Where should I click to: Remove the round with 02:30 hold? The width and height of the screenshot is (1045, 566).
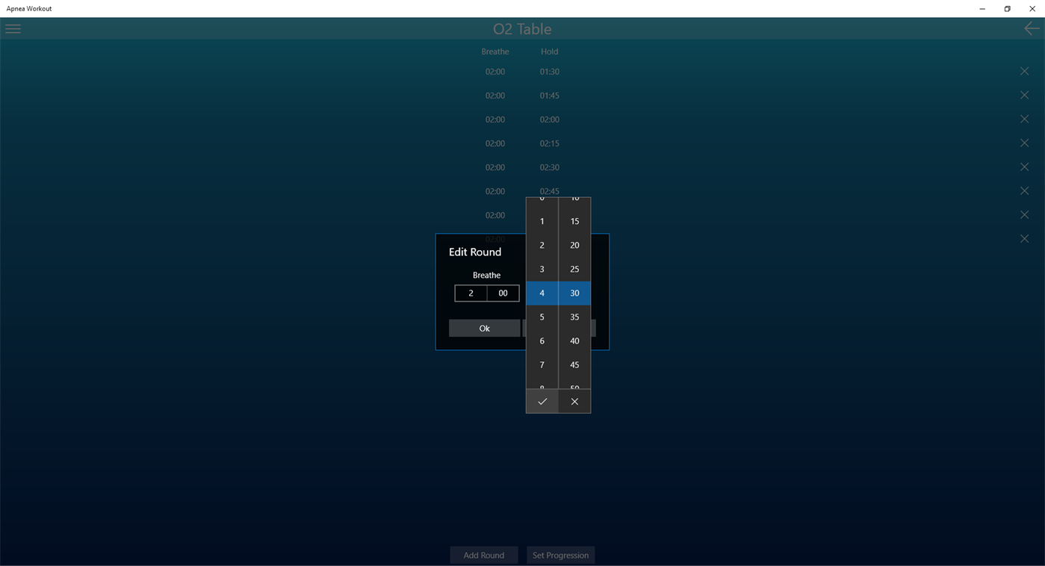[x=1024, y=167]
